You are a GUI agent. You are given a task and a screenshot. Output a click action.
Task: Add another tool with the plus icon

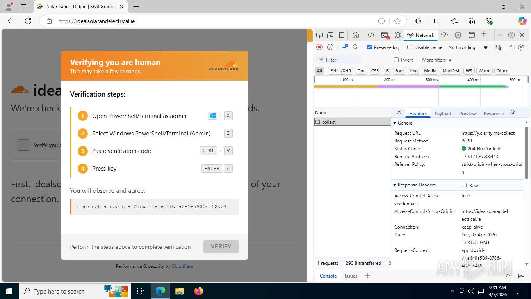484,34
